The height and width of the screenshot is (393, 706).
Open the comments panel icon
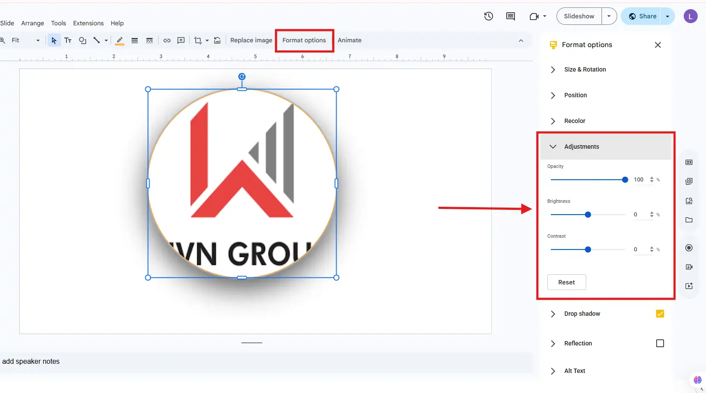tap(510, 16)
